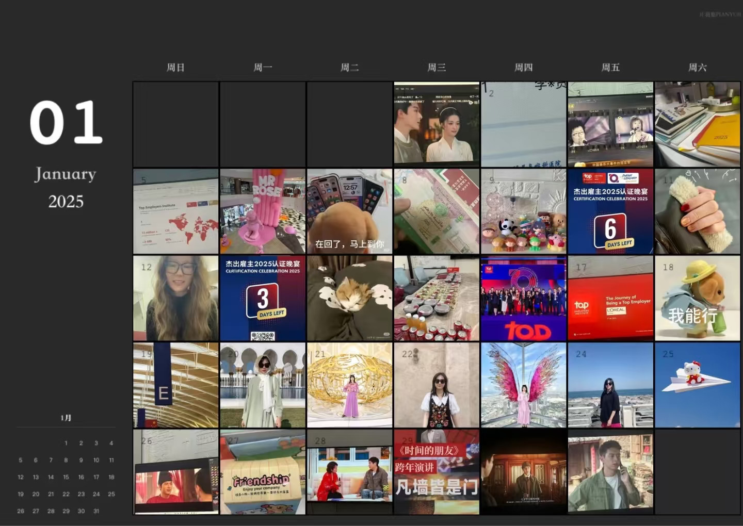Open the plush bear photo captioned 在回了，马上到你
743x526 pixels.
coord(350,211)
